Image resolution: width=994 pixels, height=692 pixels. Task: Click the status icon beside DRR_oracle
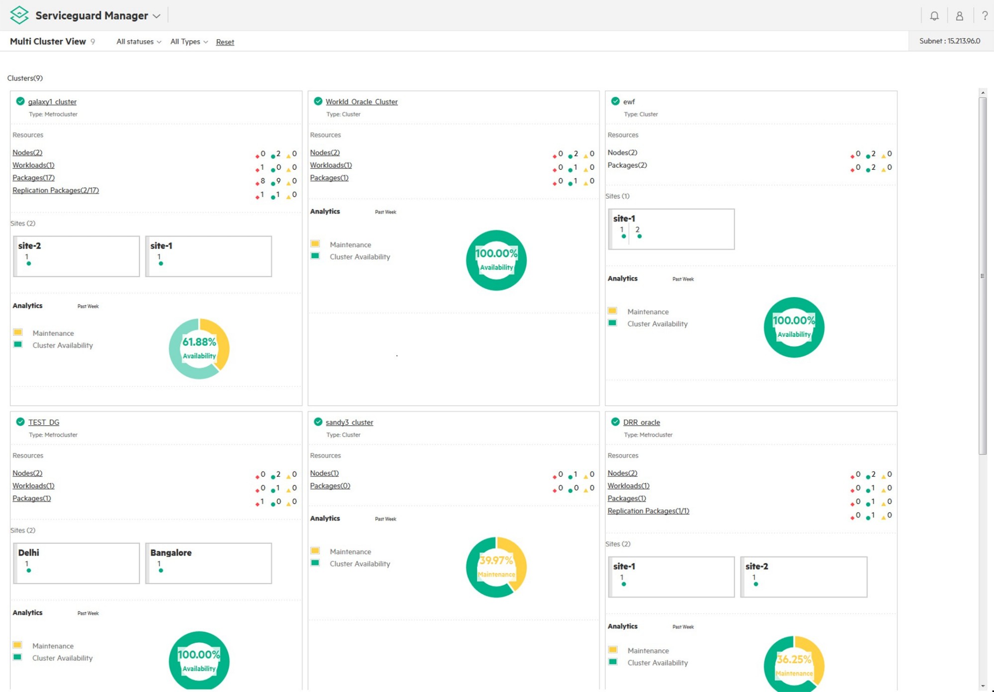click(x=615, y=422)
